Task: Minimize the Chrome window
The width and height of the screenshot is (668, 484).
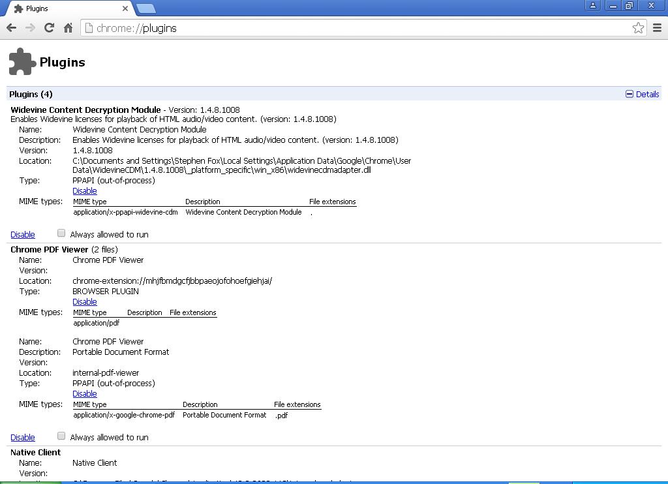Action: (613, 5)
